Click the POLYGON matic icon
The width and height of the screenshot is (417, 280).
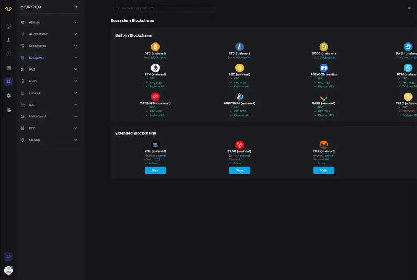coord(324,68)
